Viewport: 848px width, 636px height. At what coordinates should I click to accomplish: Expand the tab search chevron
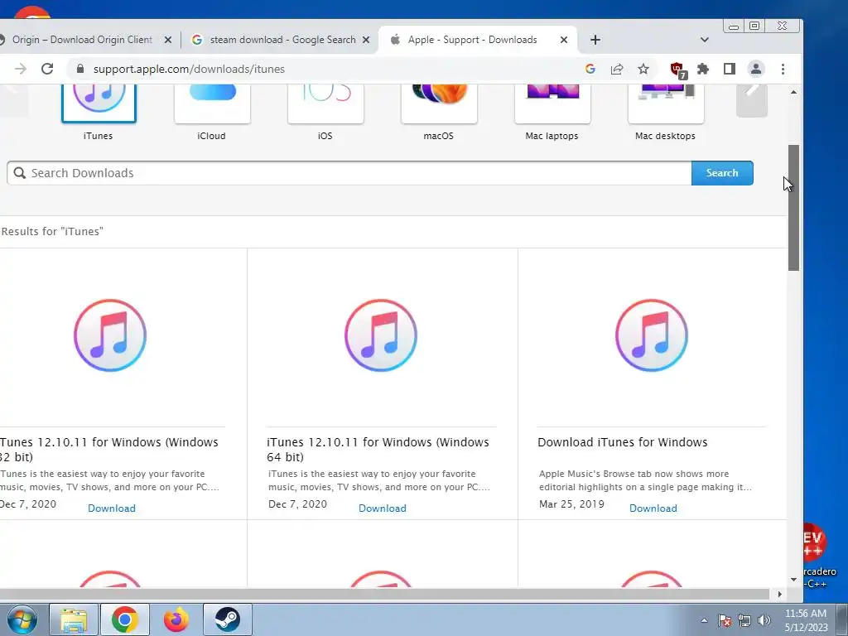[704, 40]
